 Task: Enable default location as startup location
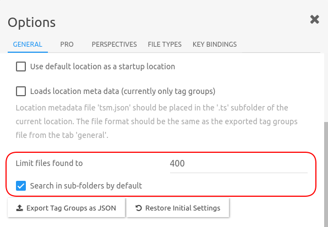21,67
